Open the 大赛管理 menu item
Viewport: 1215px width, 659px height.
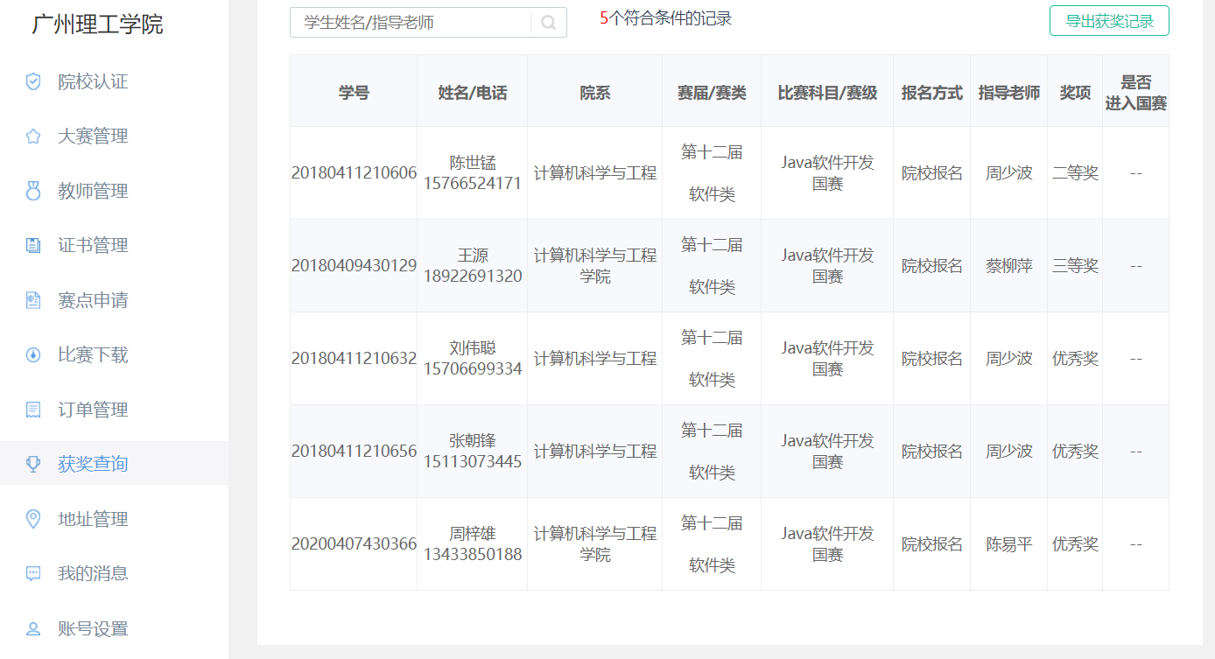pyautogui.click(x=93, y=137)
